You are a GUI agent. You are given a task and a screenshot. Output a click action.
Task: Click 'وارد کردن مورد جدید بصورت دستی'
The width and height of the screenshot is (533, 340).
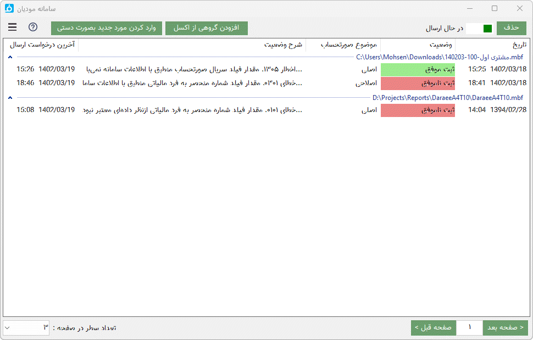point(107,27)
